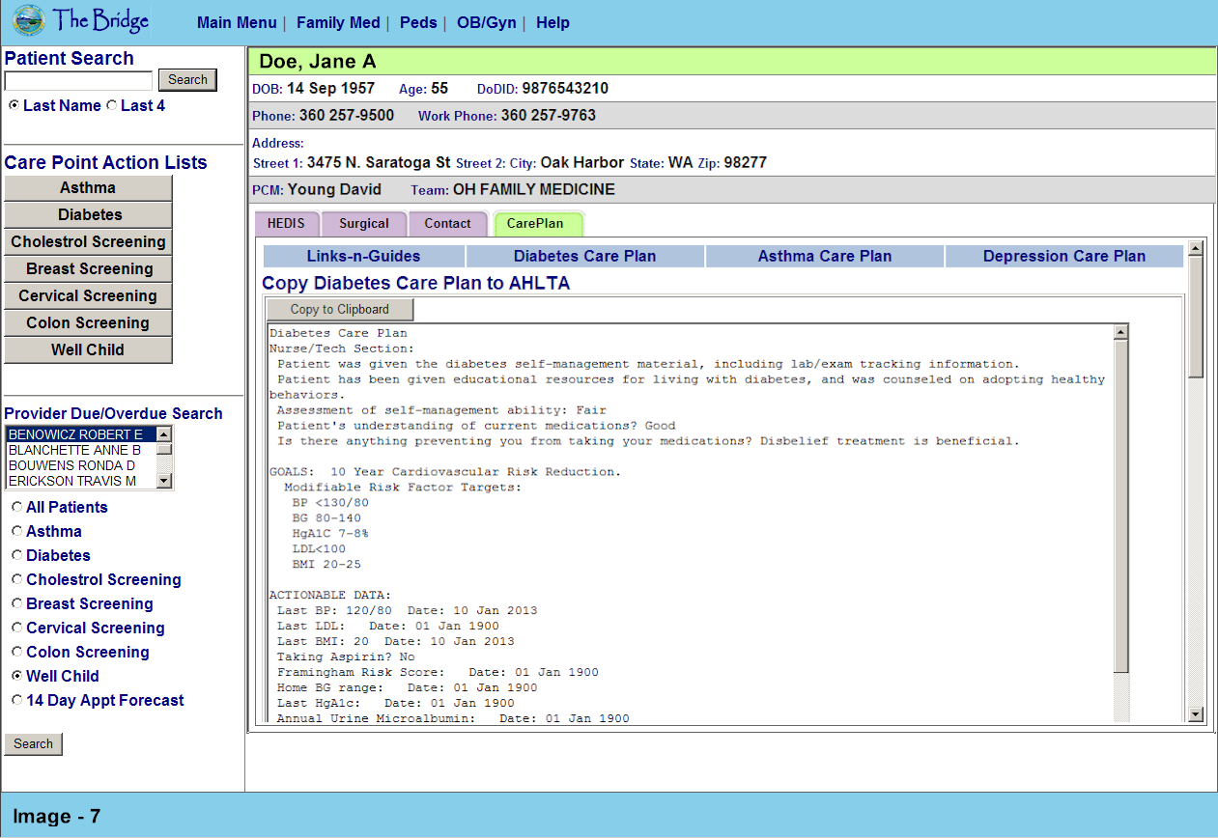Open Cholestrol Screening action list button
The height and width of the screenshot is (838, 1218).
coord(88,242)
